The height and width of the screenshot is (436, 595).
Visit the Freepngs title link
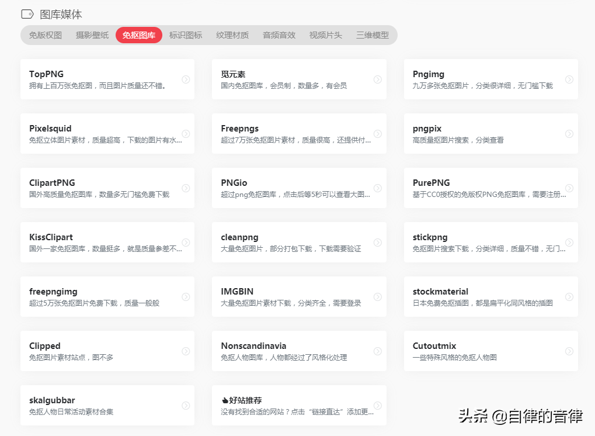click(240, 129)
